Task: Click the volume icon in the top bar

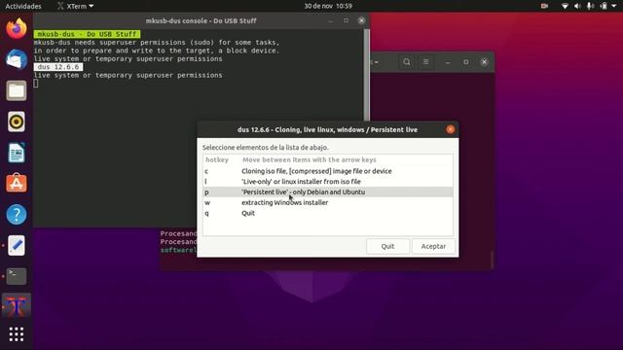Action: 577,6
